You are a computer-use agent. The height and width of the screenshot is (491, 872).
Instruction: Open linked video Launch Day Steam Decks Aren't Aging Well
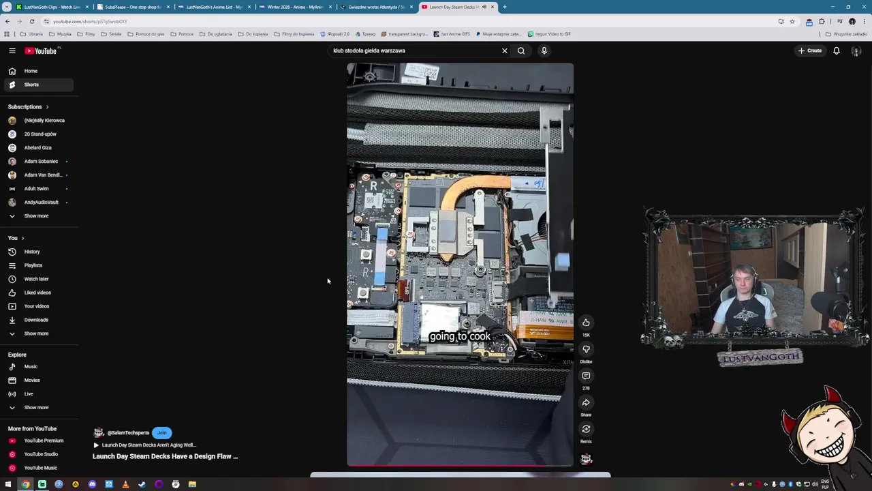point(144,445)
